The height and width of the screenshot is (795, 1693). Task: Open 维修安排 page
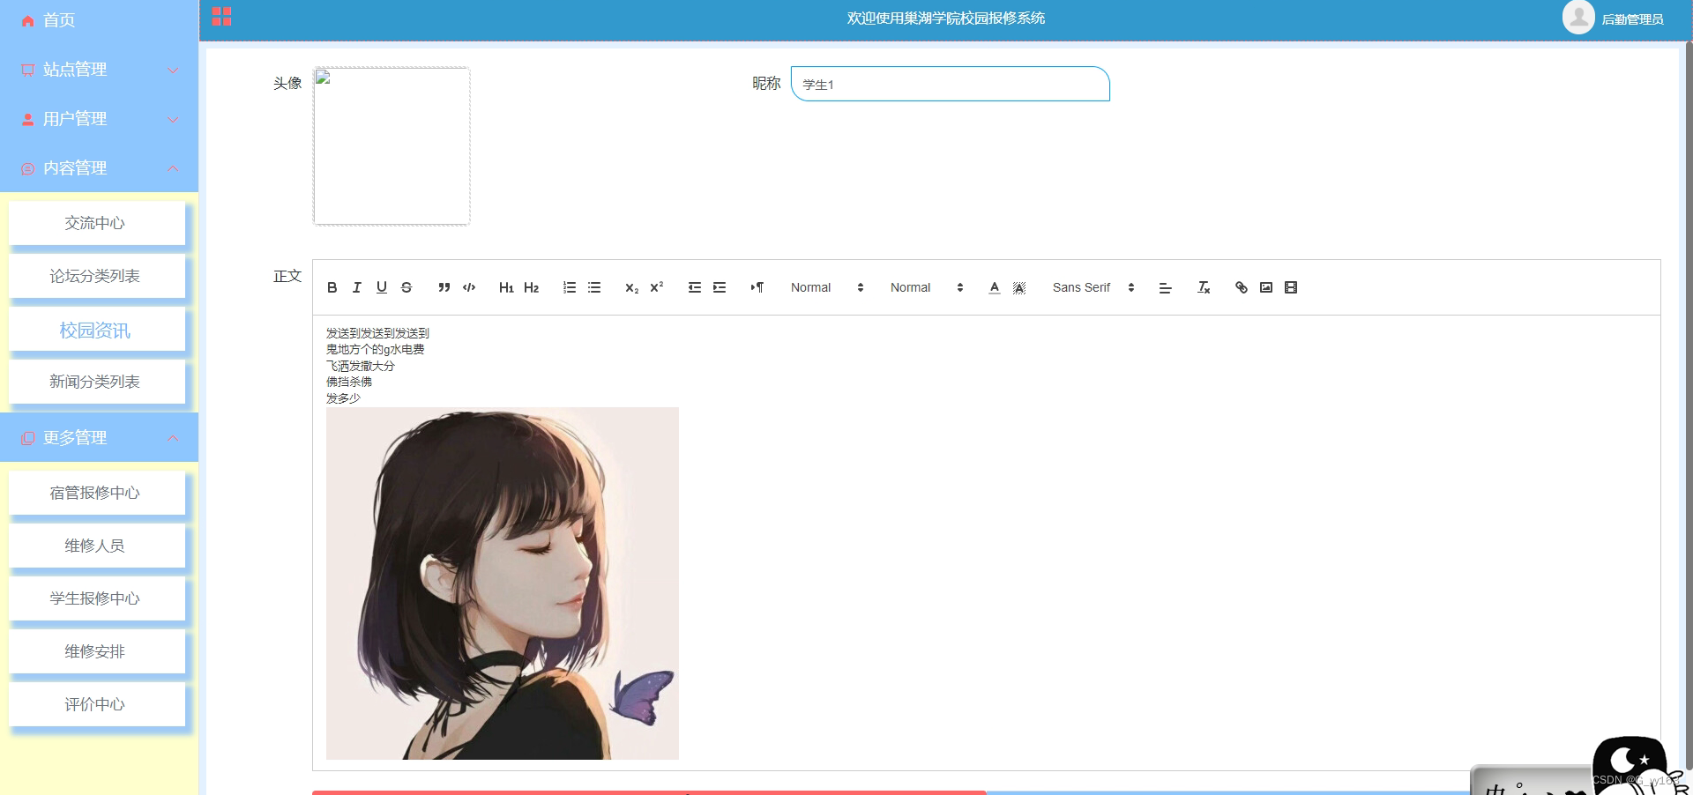click(x=97, y=651)
